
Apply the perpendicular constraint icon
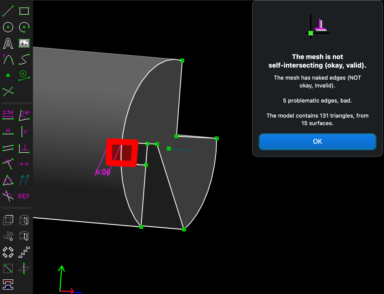click(x=24, y=148)
